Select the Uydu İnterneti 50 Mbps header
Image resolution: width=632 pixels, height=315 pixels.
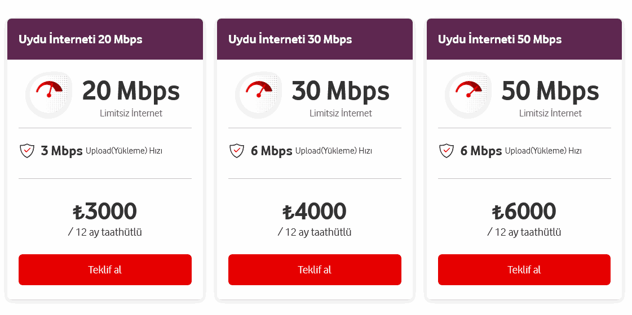[x=524, y=39]
